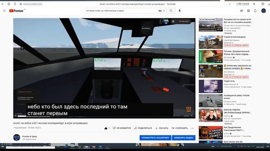Open the Титаник. Документальный Фильм title

237,52
